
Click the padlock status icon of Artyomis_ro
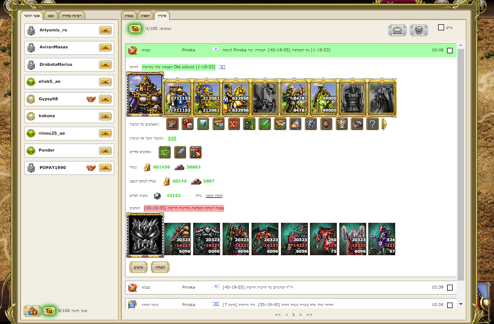pos(31,30)
